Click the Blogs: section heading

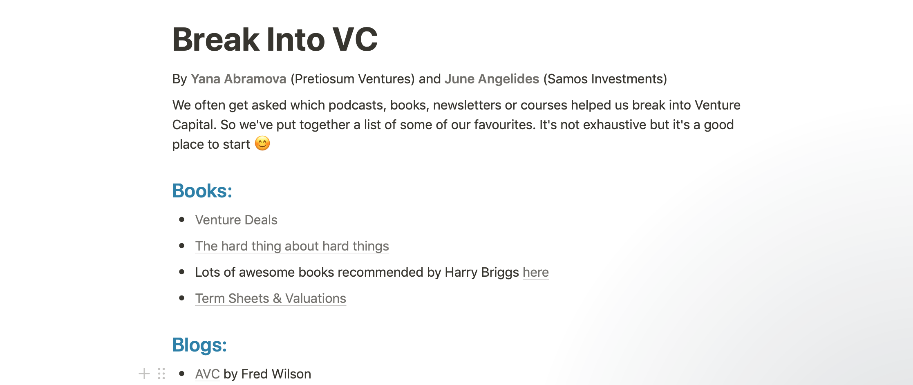click(199, 345)
